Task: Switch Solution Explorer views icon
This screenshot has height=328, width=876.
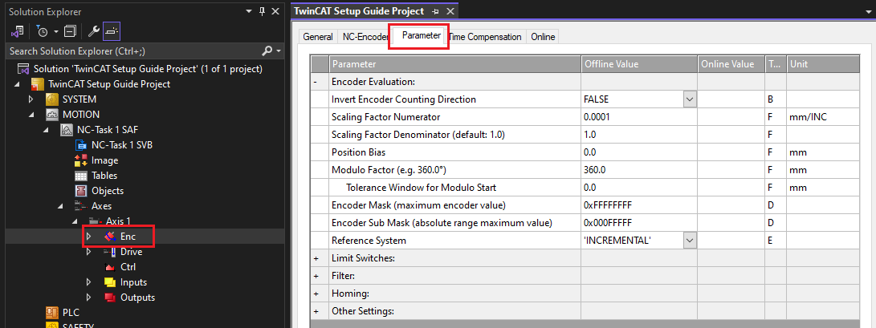Action: (x=17, y=31)
